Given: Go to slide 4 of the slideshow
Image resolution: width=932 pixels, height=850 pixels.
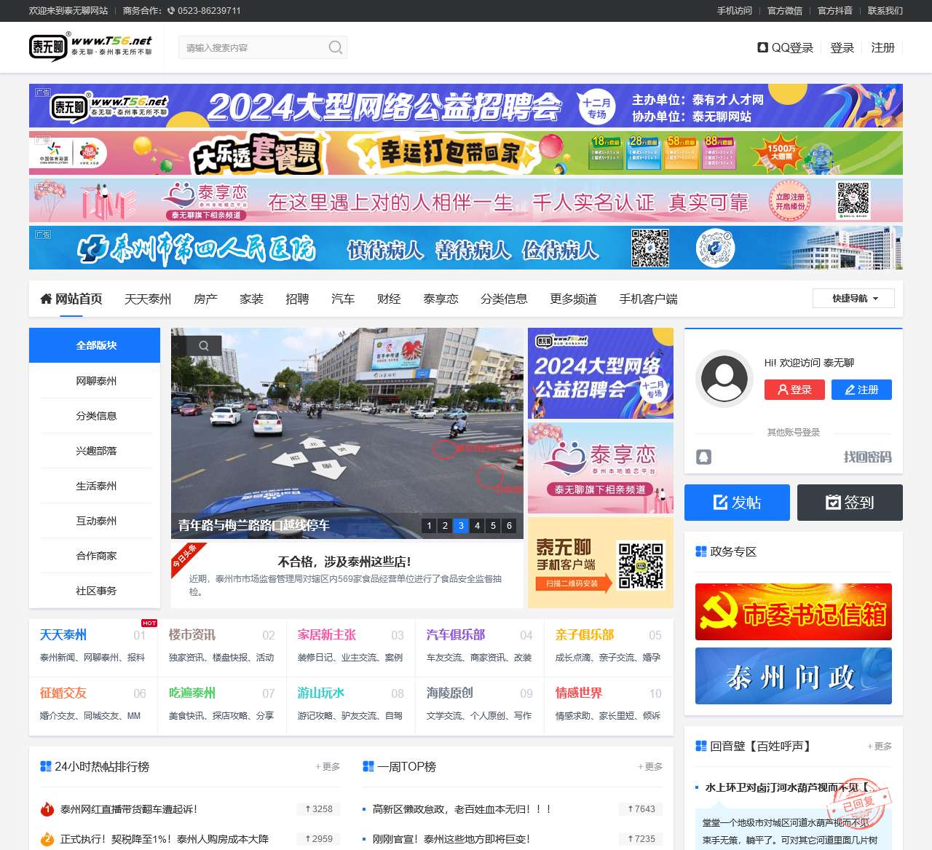Looking at the screenshot, I should (x=477, y=525).
